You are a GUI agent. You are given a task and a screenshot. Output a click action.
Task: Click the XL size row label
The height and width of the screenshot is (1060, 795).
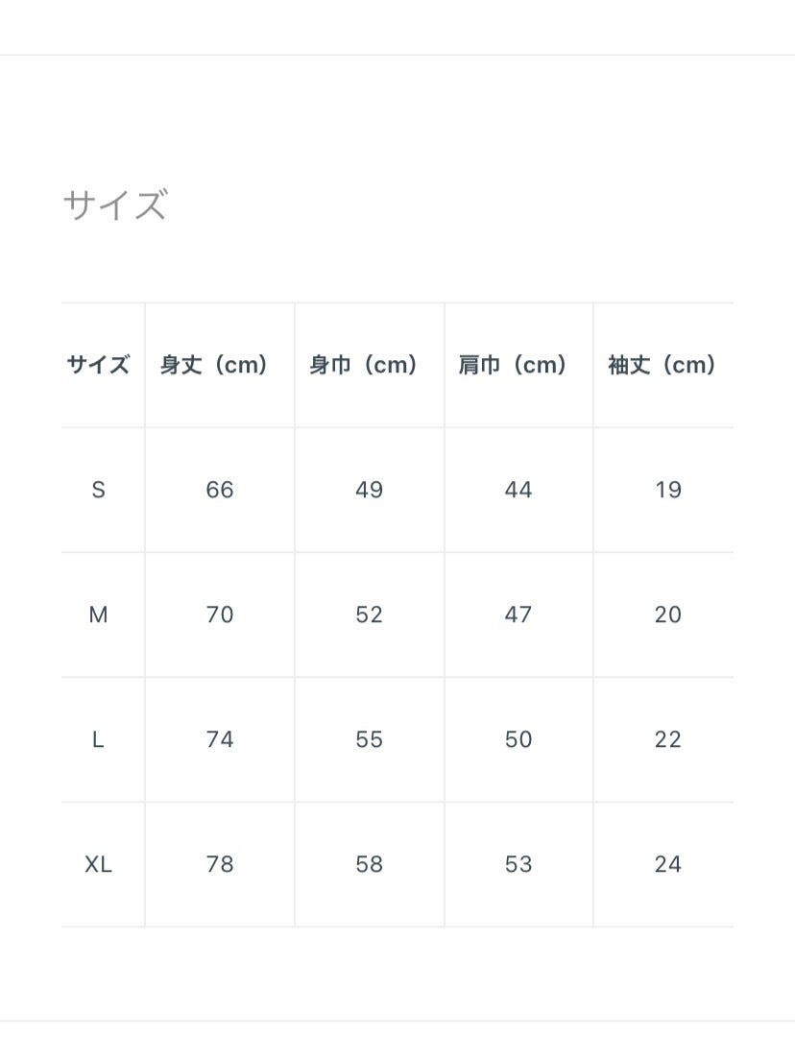[98, 864]
